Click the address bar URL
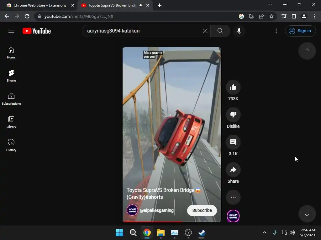Screen dimensions: 321x240 coord(79,16)
